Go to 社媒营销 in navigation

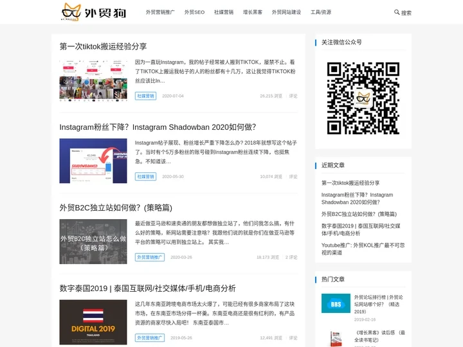coord(224,12)
